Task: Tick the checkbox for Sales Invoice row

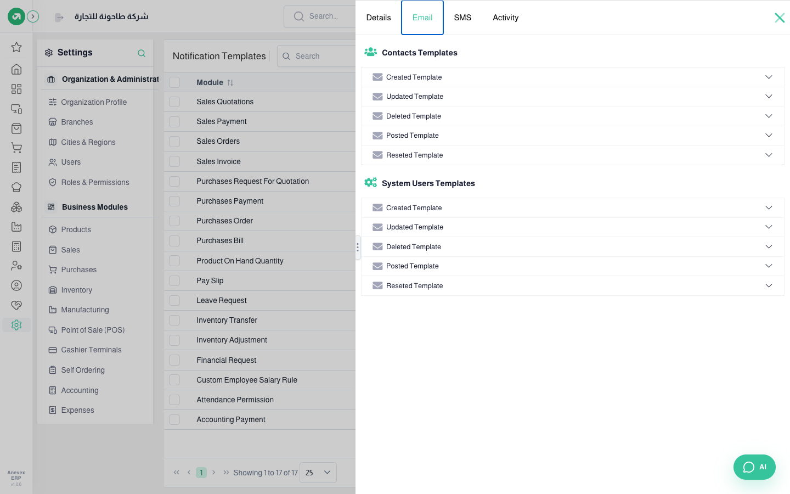Action: [174, 161]
